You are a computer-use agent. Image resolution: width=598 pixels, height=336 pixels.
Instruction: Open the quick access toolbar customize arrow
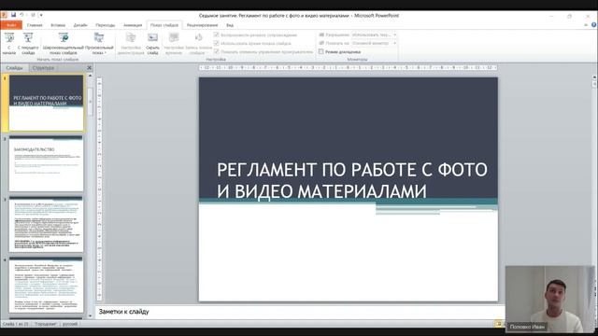[41, 15]
